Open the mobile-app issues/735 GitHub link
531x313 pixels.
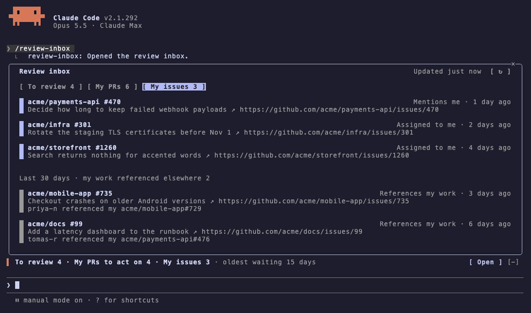tap(314, 201)
